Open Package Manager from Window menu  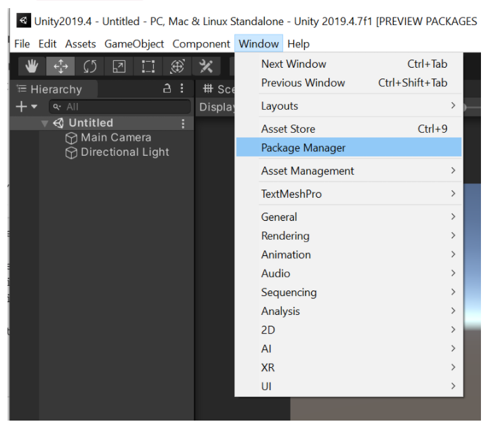pos(349,148)
